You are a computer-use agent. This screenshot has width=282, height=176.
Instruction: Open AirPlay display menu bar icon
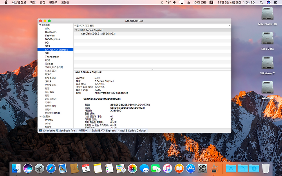coord(182,2)
